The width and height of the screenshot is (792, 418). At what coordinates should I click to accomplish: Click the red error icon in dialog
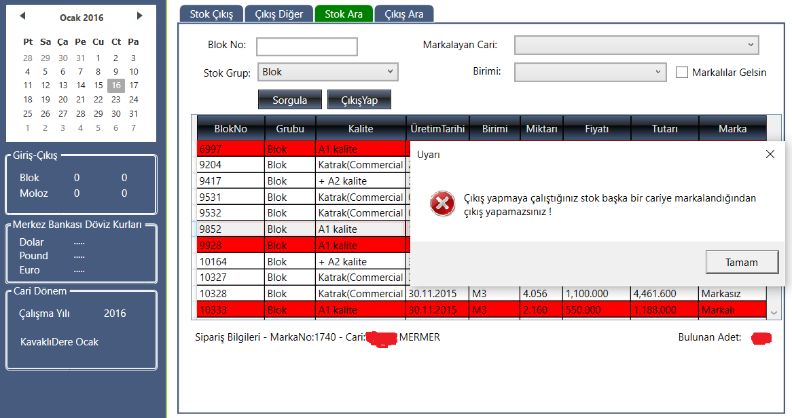pos(443,204)
